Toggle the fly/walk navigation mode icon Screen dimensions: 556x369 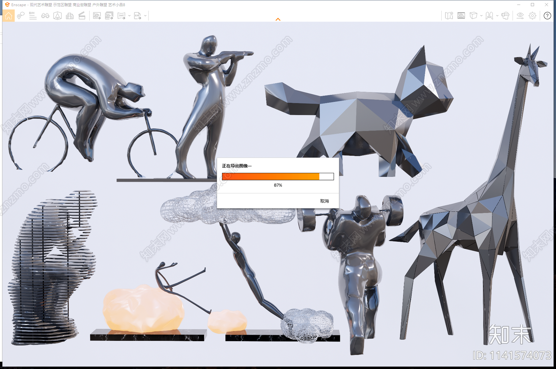tap(489, 16)
